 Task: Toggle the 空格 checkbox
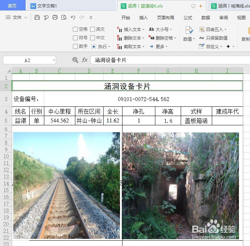(x=75, y=29)
